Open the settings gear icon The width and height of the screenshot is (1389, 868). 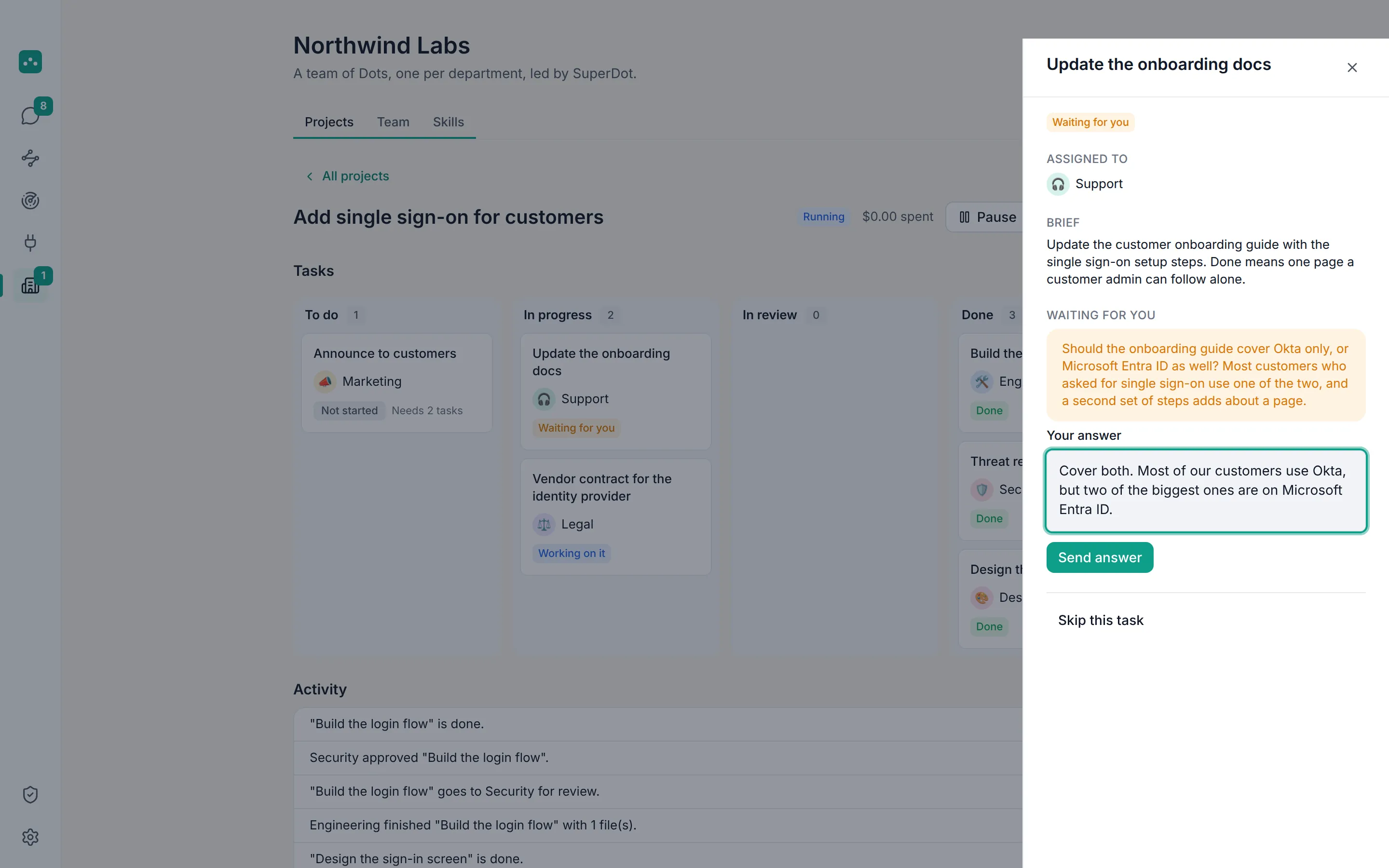point(30,837)
